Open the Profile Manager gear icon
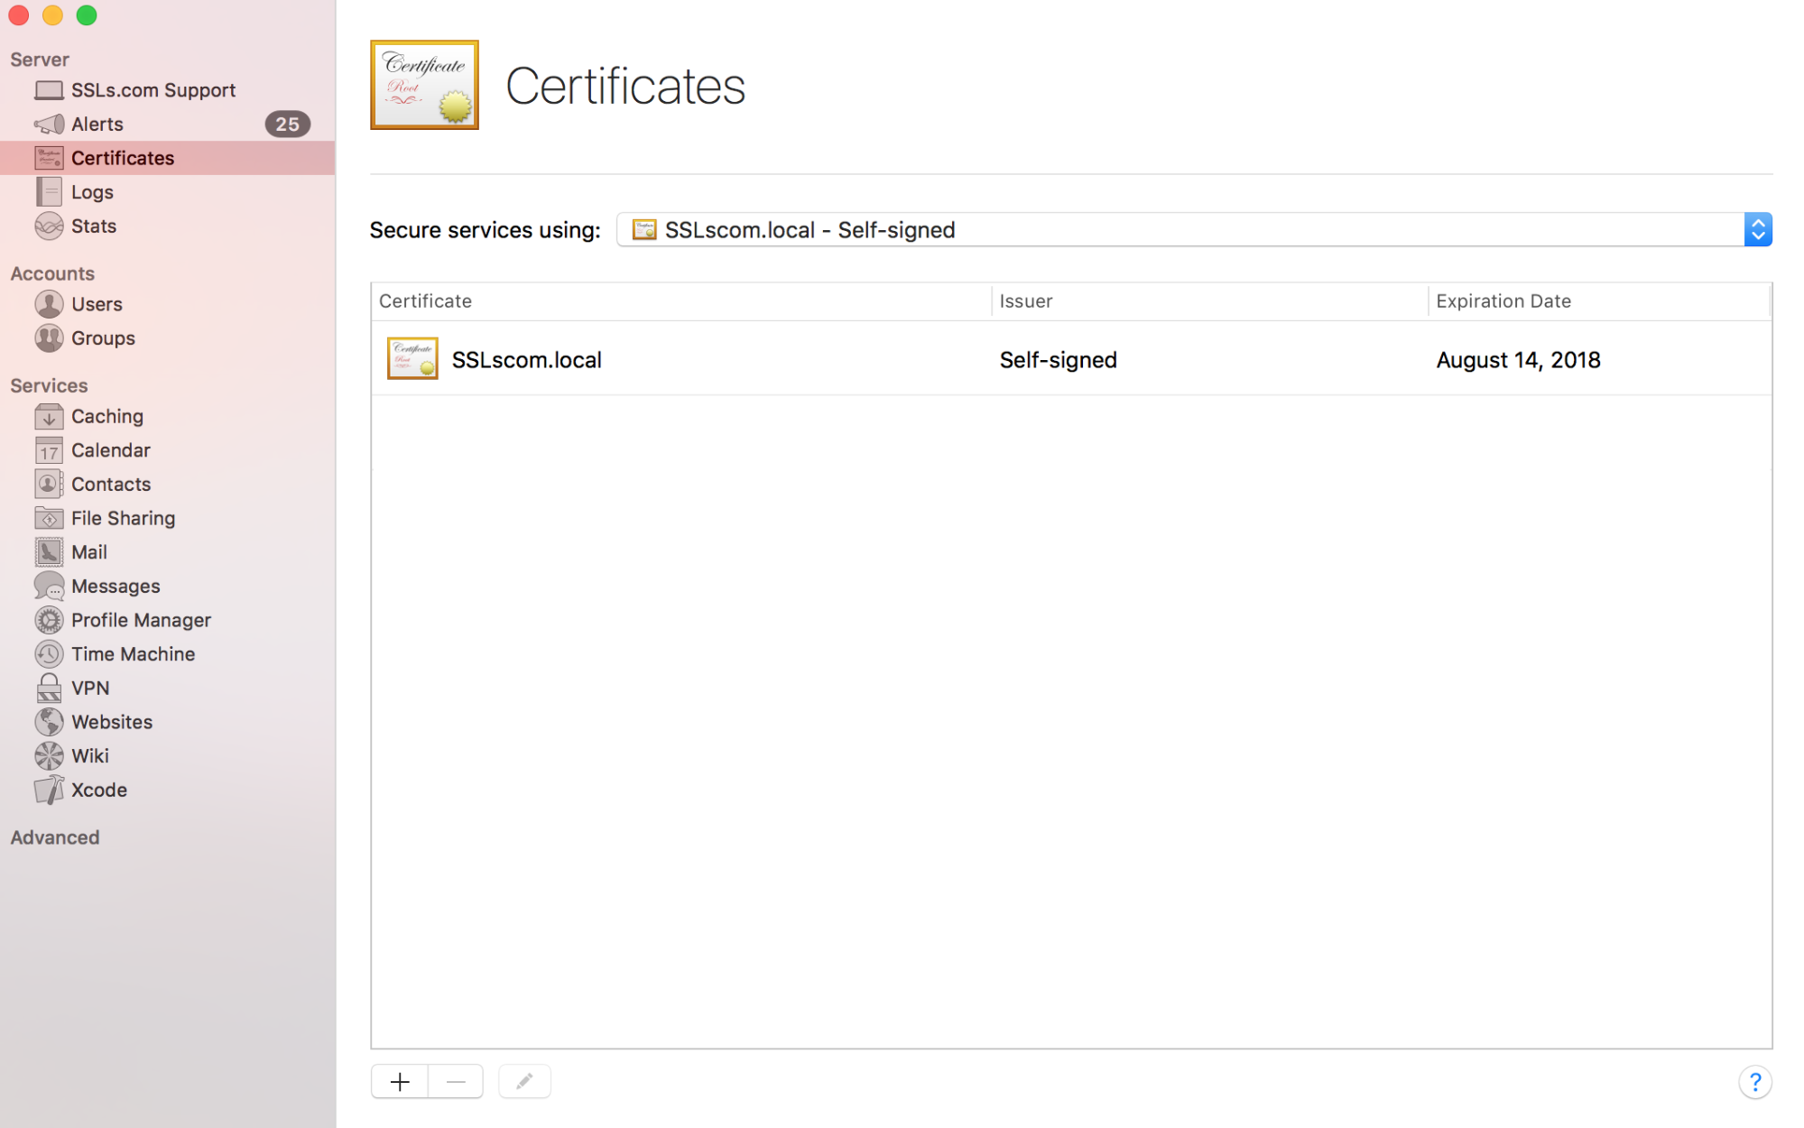Screen dimensions: 1804x1128 pyautogui.click(x=49, y=620)
